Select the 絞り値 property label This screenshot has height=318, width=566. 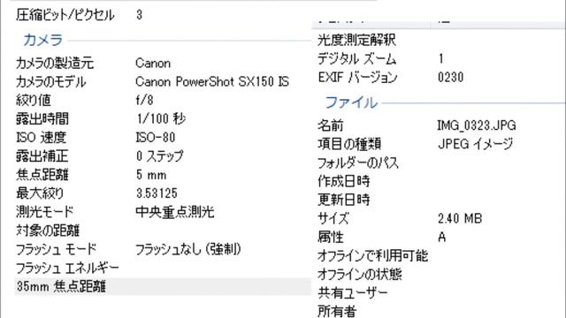(34, 100)
